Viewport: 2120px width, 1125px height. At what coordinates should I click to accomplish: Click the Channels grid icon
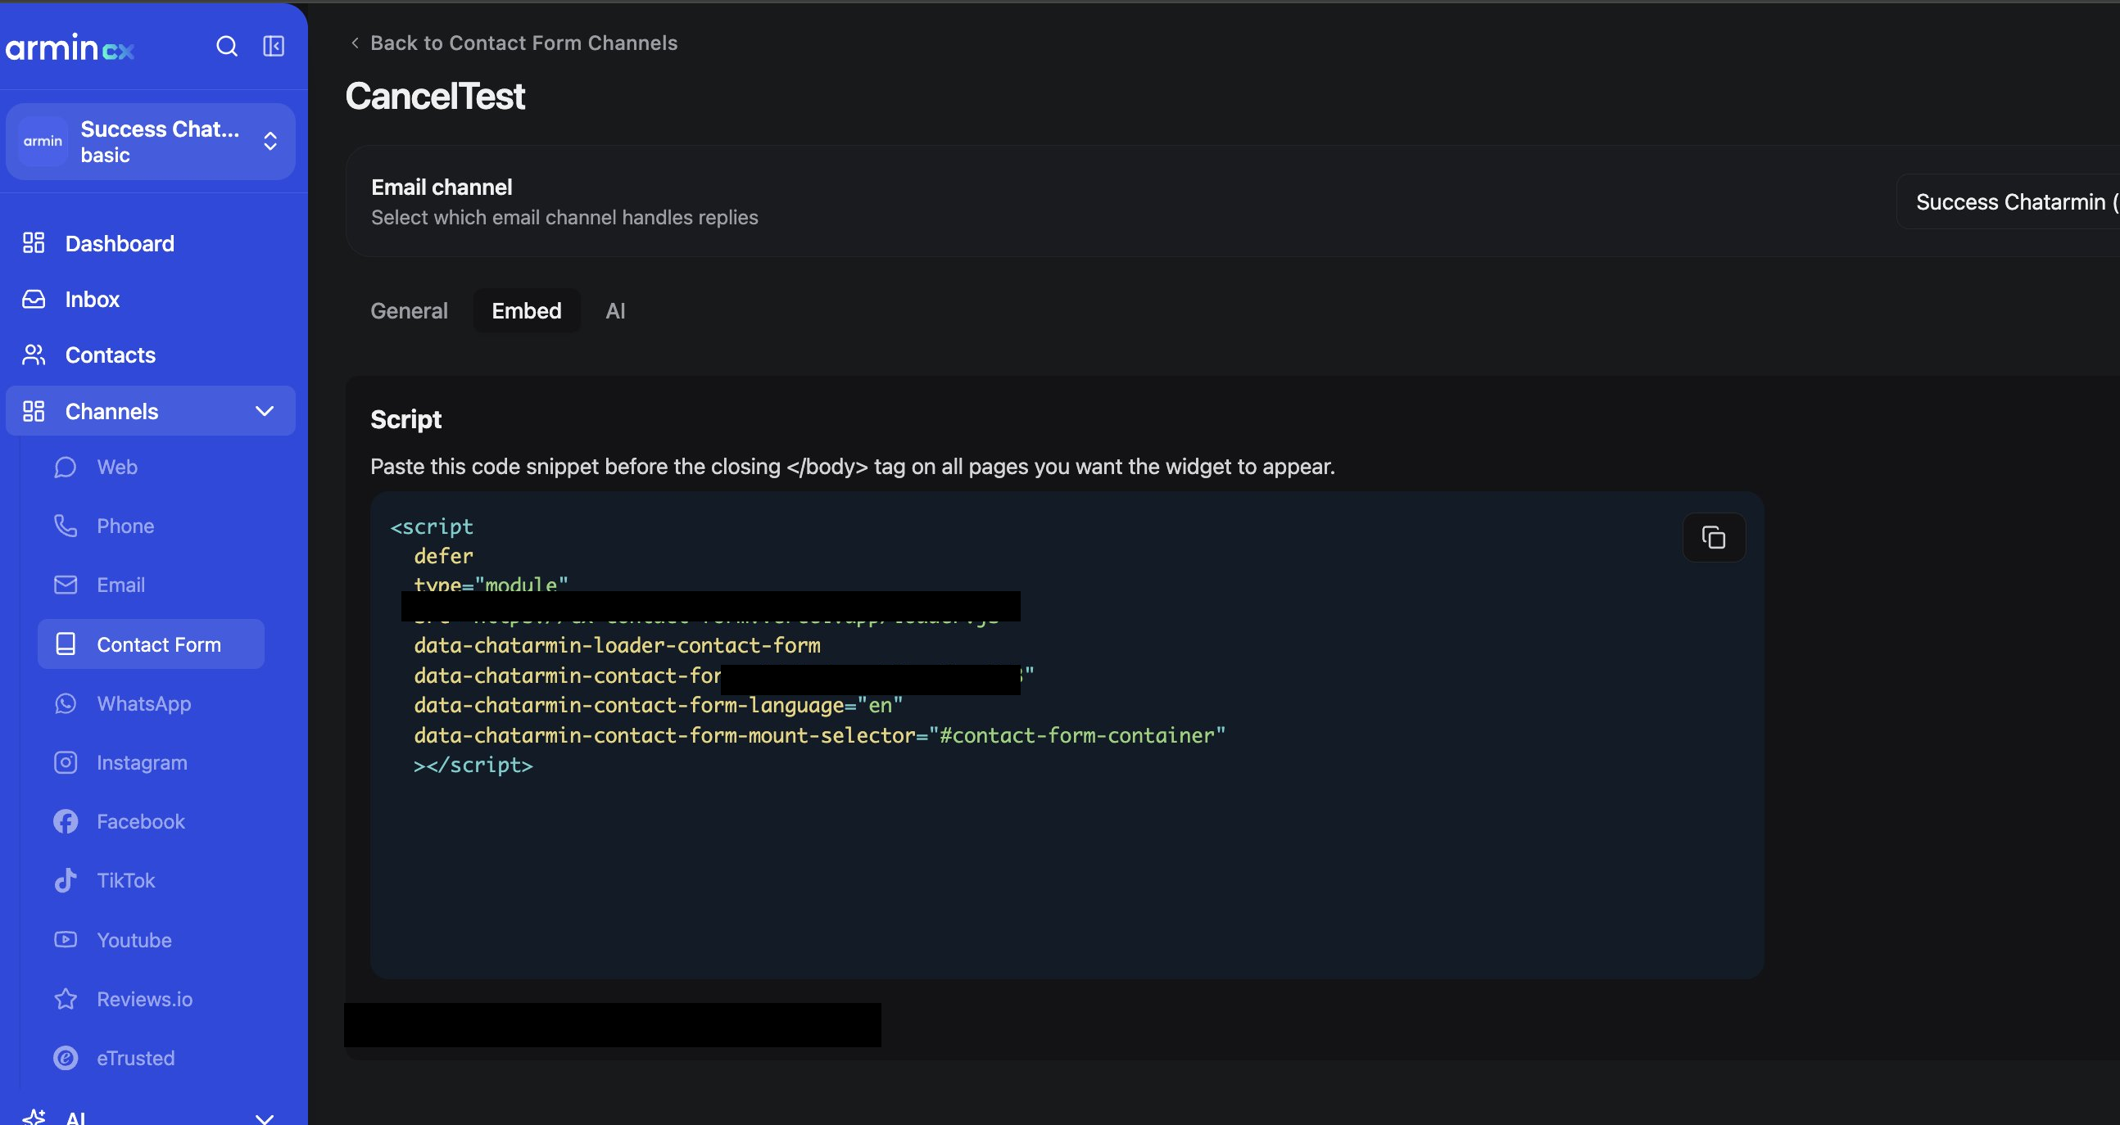click(x=34, y=410)
